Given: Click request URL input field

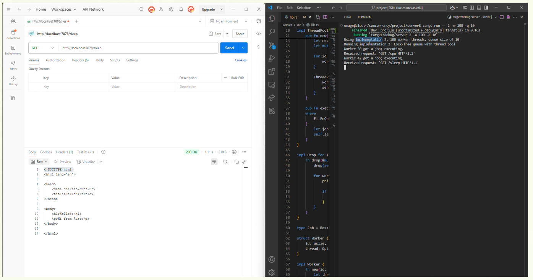Looking at the screenshot, I should (139, 48).
